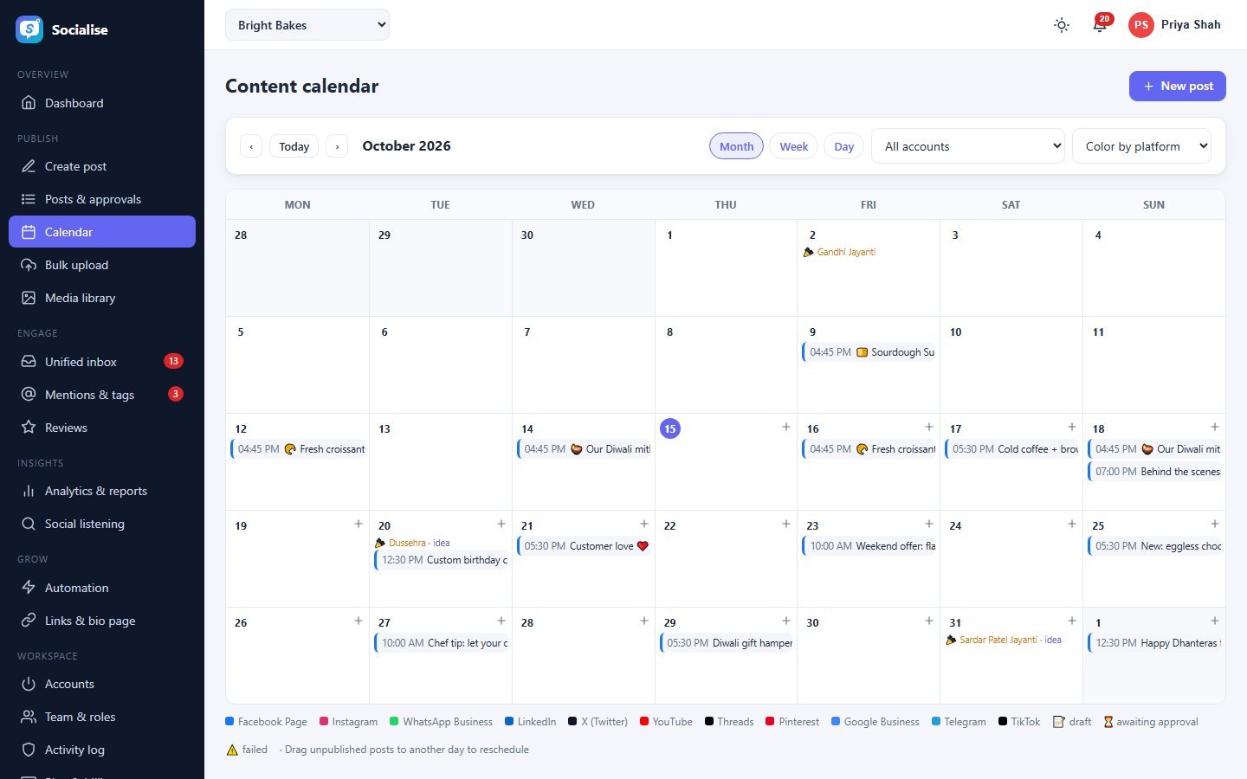Open the Happy Dhanteras post

1154,643
